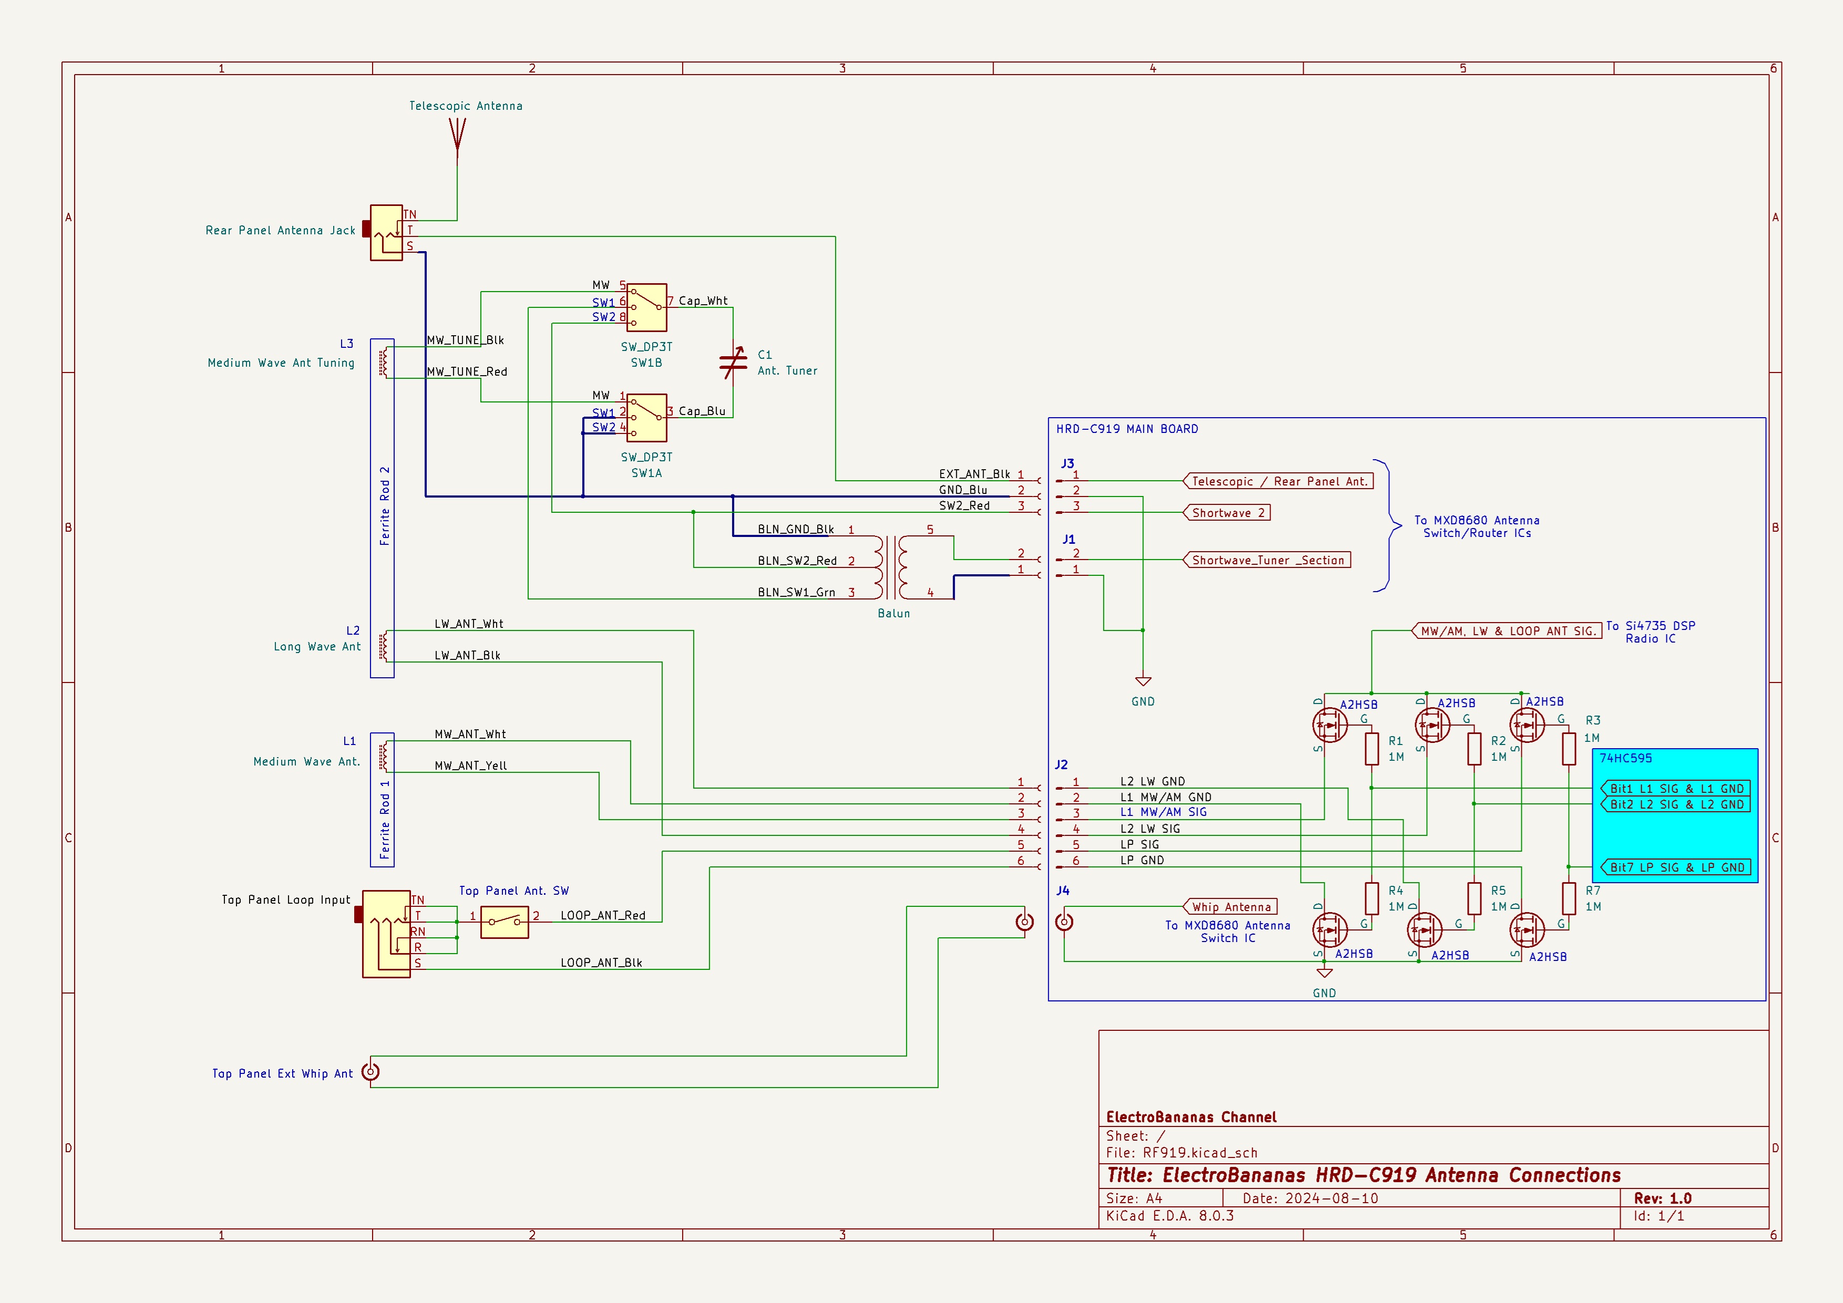
Task: Select the R3 1M resistor
Action: coord(1569,749)
